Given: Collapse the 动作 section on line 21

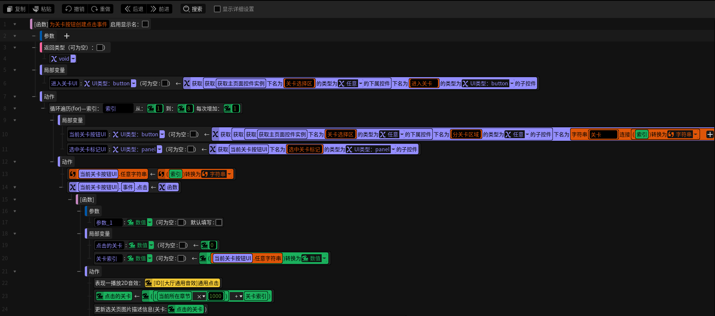Looking at the screenshot, I should point(15,271).
